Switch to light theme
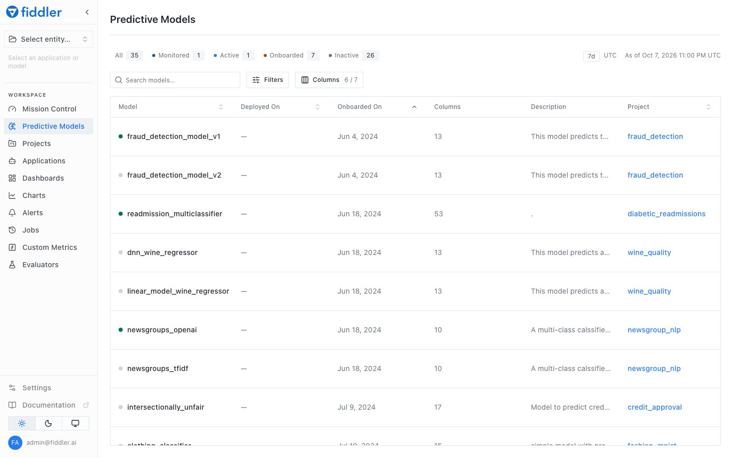This screenshot has height=458, width=733. click(22, 423)
